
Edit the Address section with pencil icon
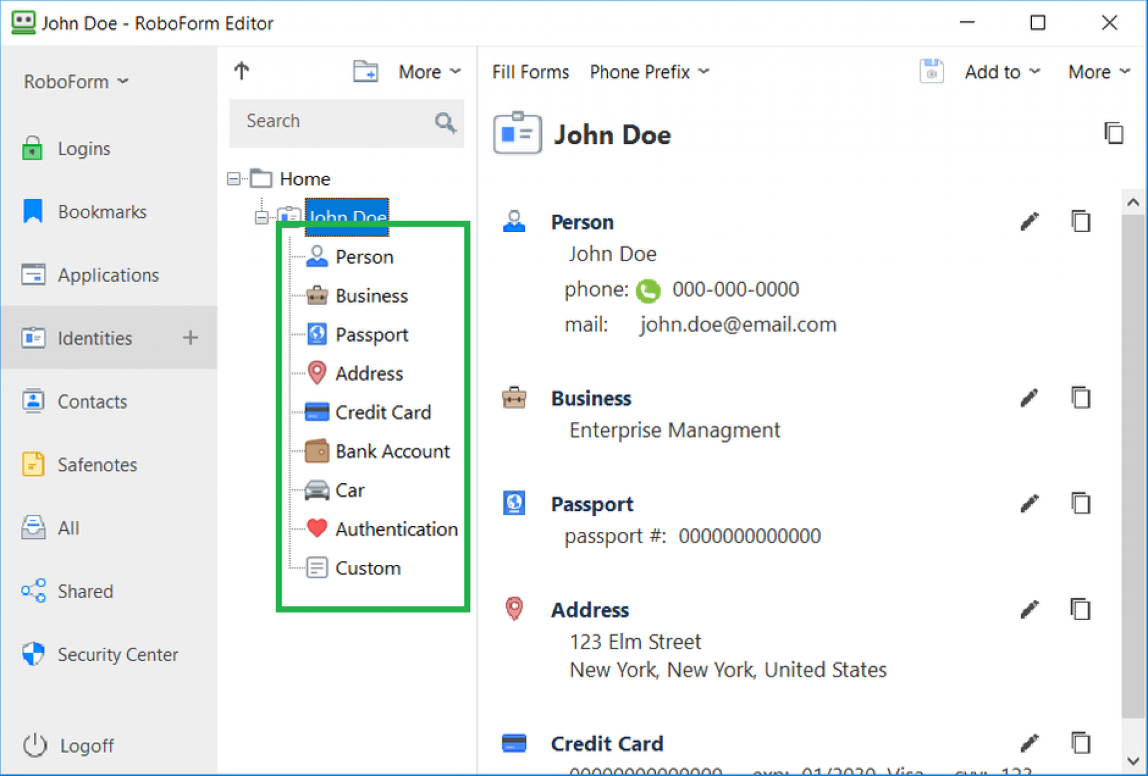coord(1029,609)
